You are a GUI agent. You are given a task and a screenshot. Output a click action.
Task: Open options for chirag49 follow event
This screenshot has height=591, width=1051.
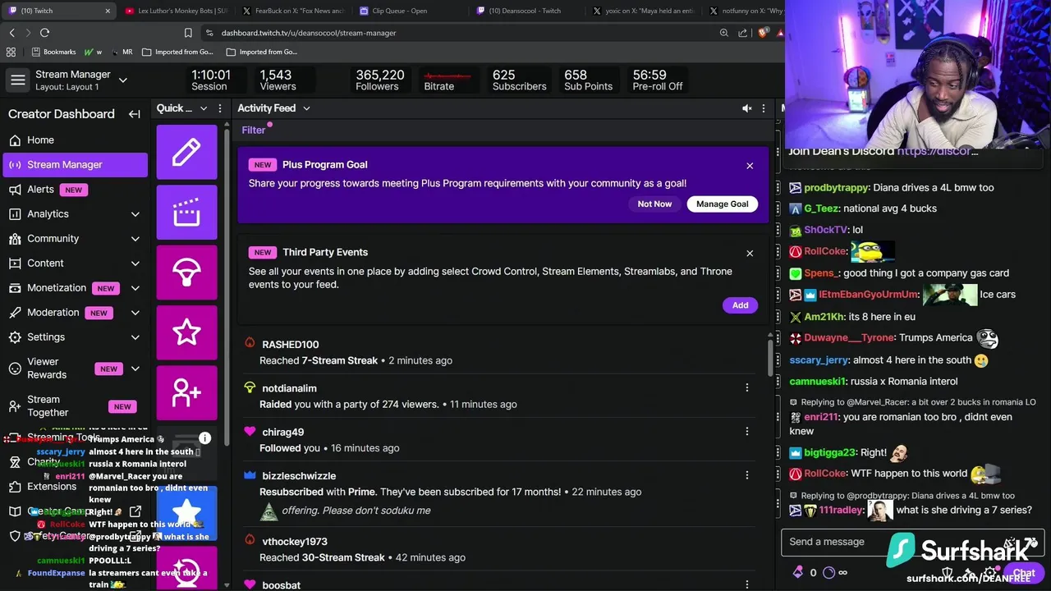[746, 431]
